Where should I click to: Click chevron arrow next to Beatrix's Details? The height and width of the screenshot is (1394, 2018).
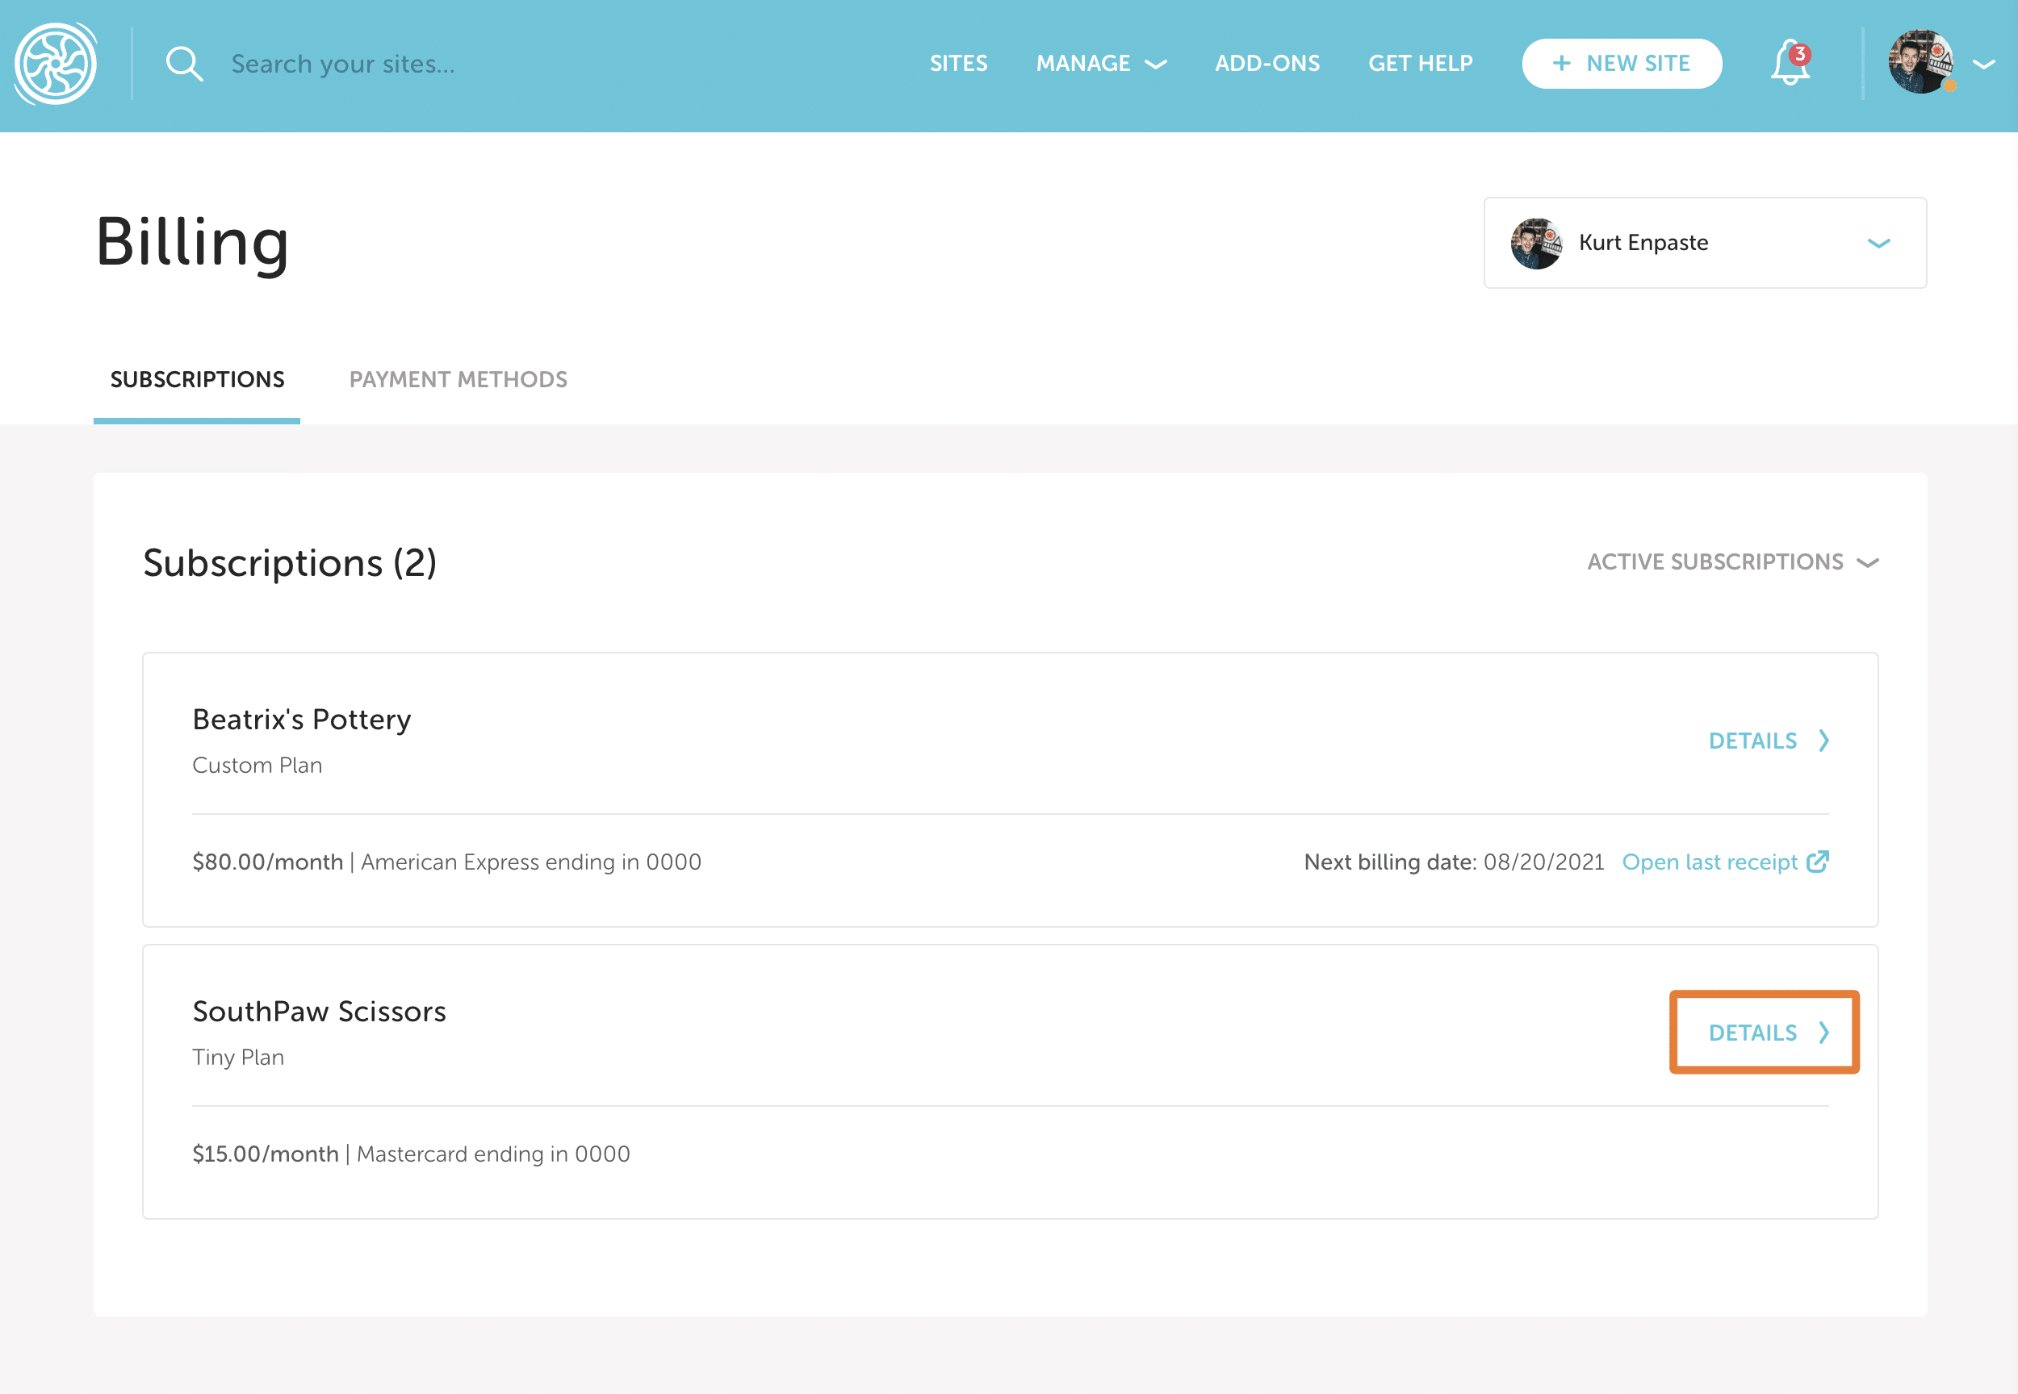(1824, 741)
